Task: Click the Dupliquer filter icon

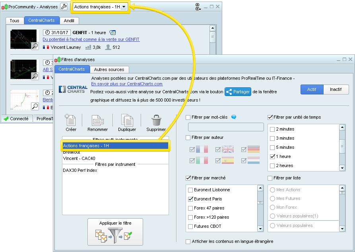Action: point(127,120)
